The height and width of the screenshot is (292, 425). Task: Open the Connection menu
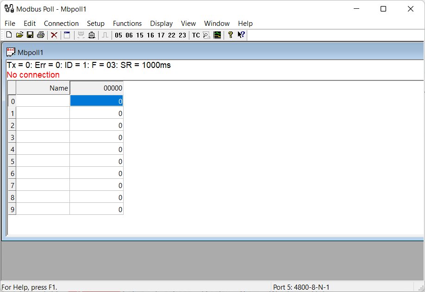61,24
